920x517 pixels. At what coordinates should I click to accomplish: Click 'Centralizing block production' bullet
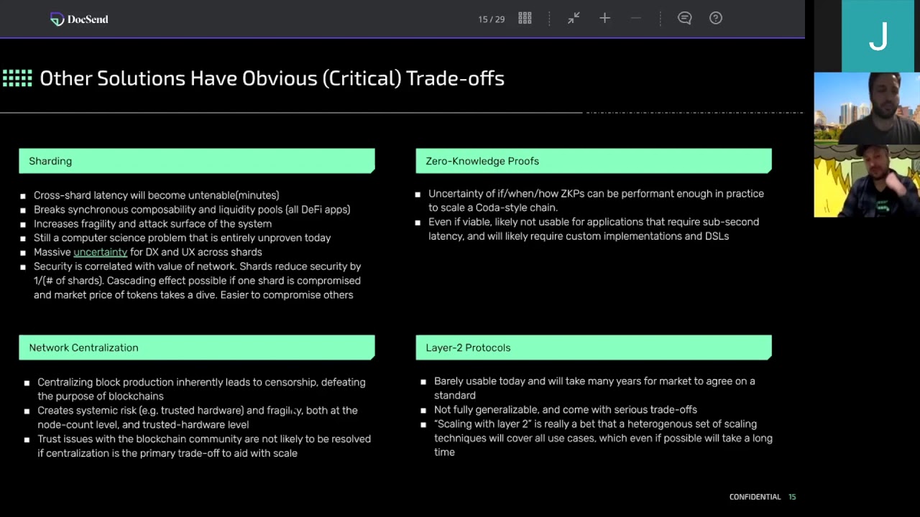201,389
